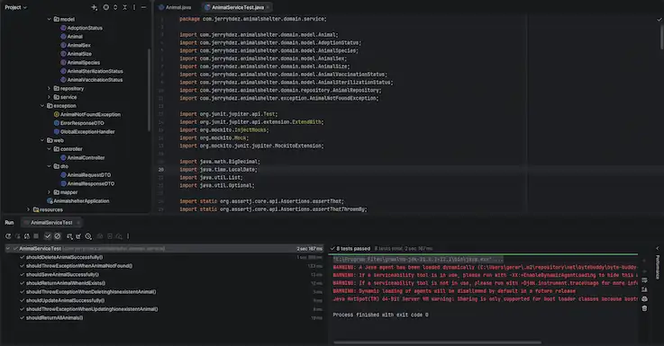Click the collapse arrow above the Performance label
Image resolution: width=664 pixels, height=346 pixels.
pos(657,248)
